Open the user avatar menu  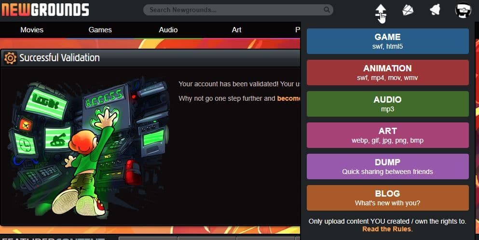[x=463, y=10]
